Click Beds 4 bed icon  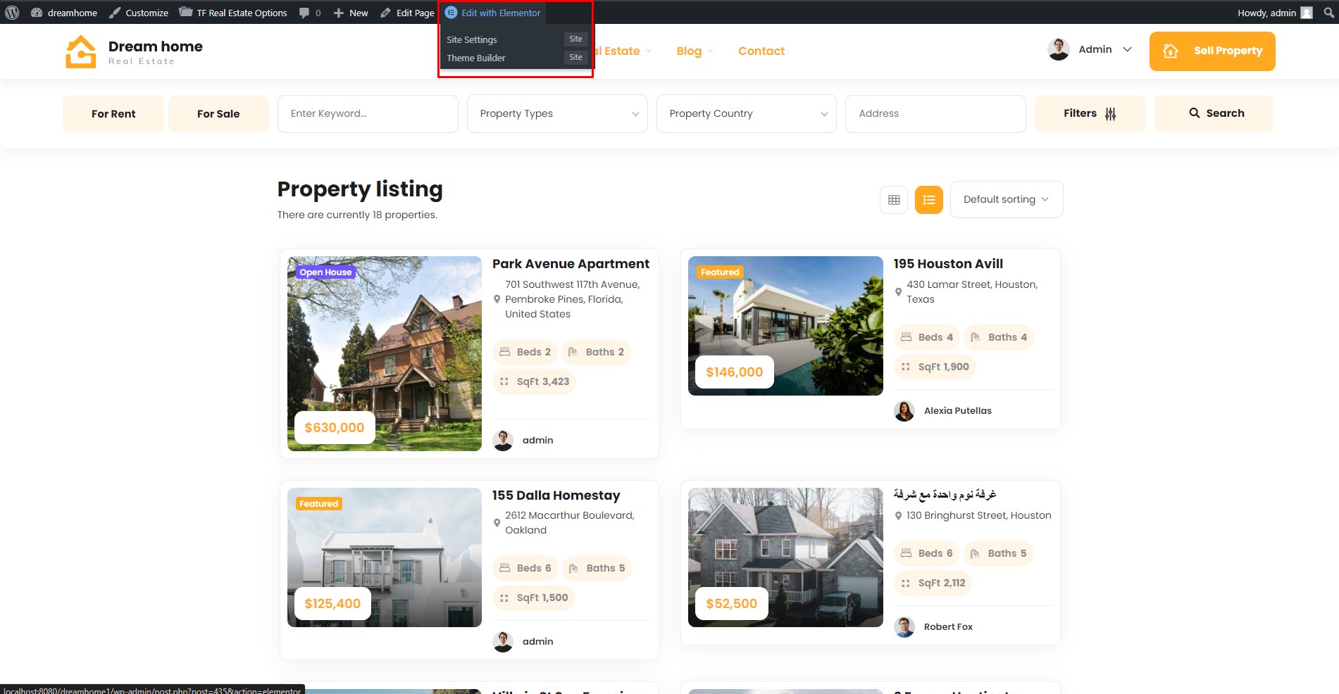pyautogui.click(x=907, y=337)
